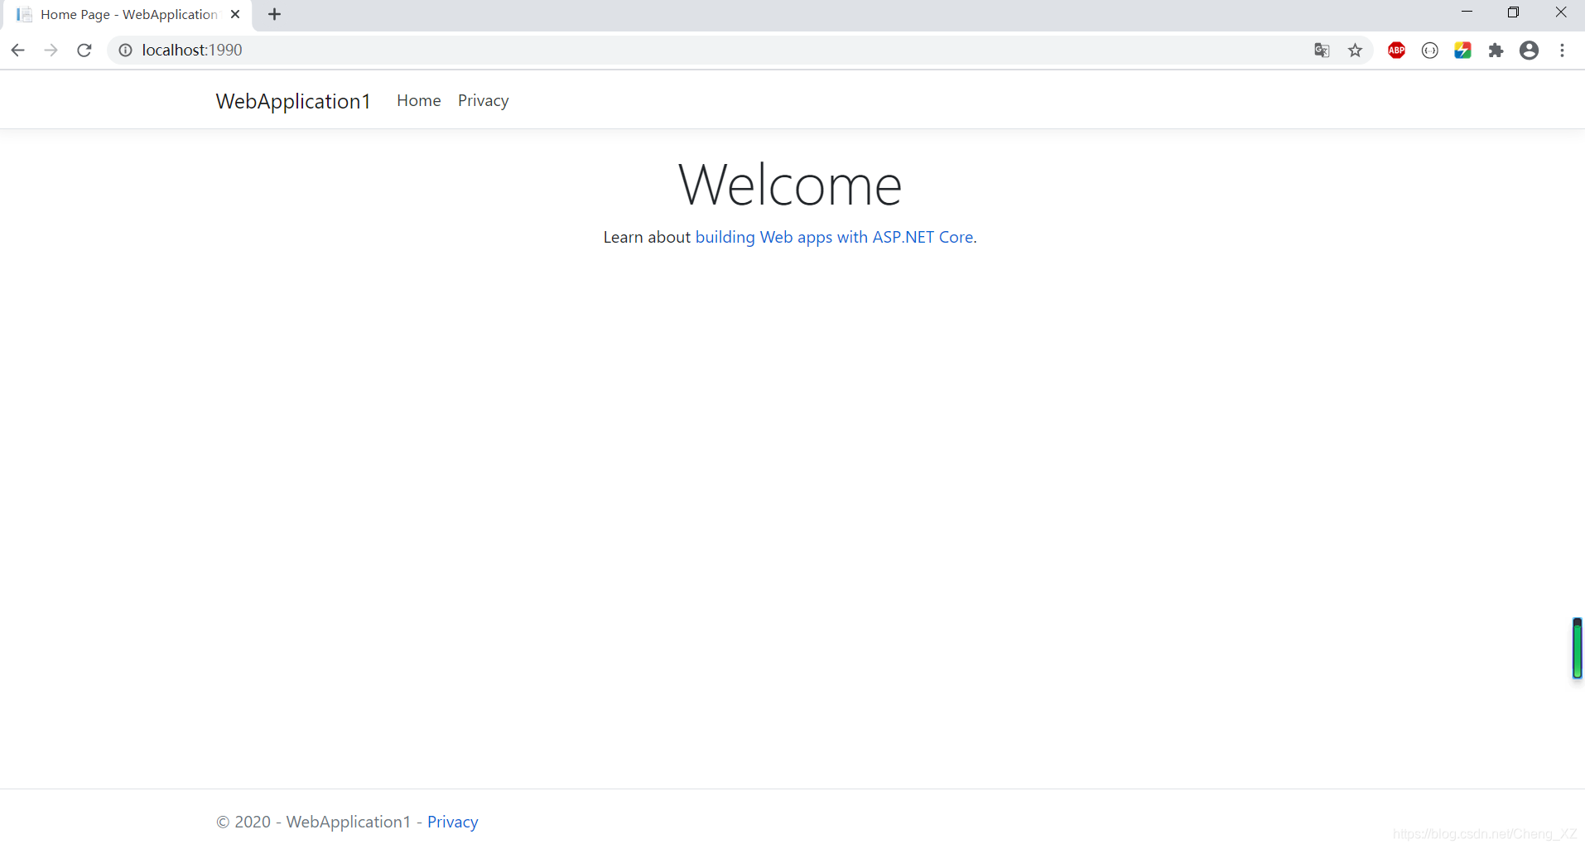Follow the building Web apps with ASP.NET Core link
Image resolution: width=1585 pixels, height=849 pixels.
pos(834,237)
